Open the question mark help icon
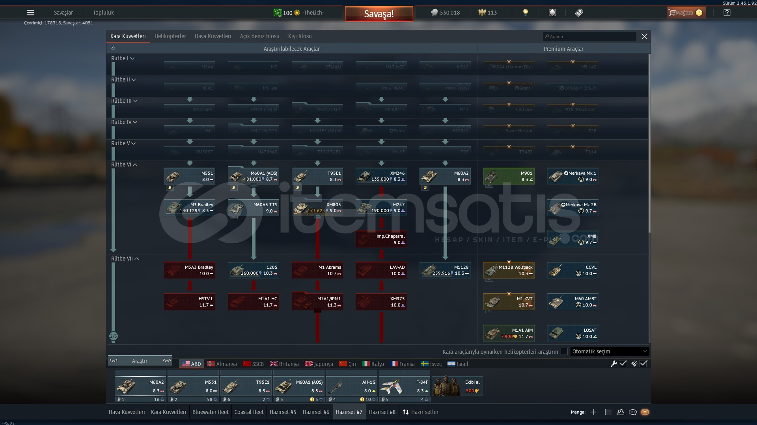The width and height of the screenshot is (757, 425). coord(727,13)
